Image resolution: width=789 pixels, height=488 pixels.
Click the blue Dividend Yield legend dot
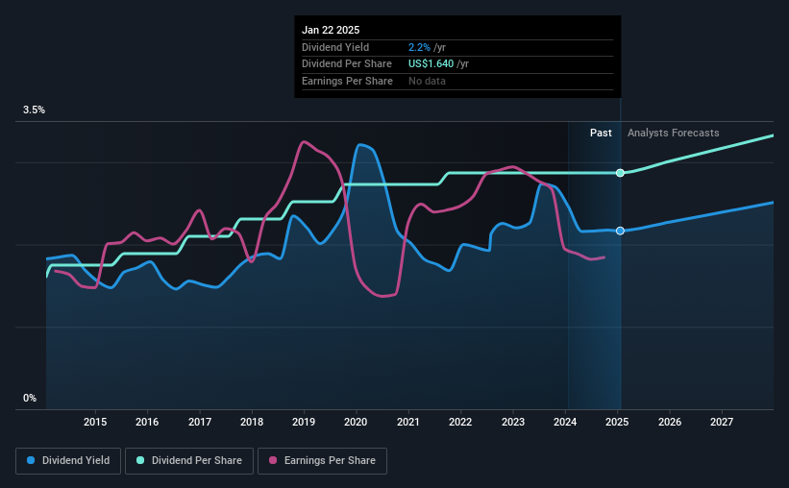pyautogui.click(x=31, y=460)
